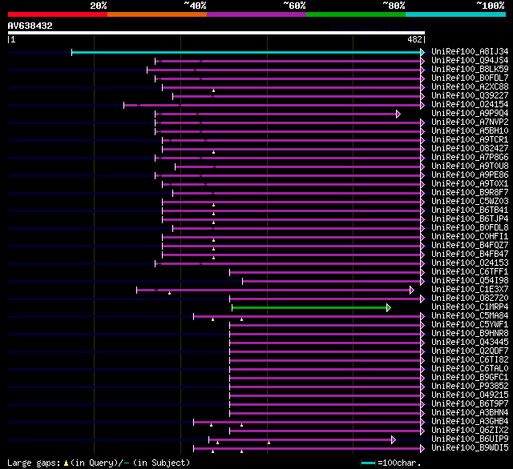Click the cyan alignment bar for UniRef100_A8IJ34

(x=246, y=52)
